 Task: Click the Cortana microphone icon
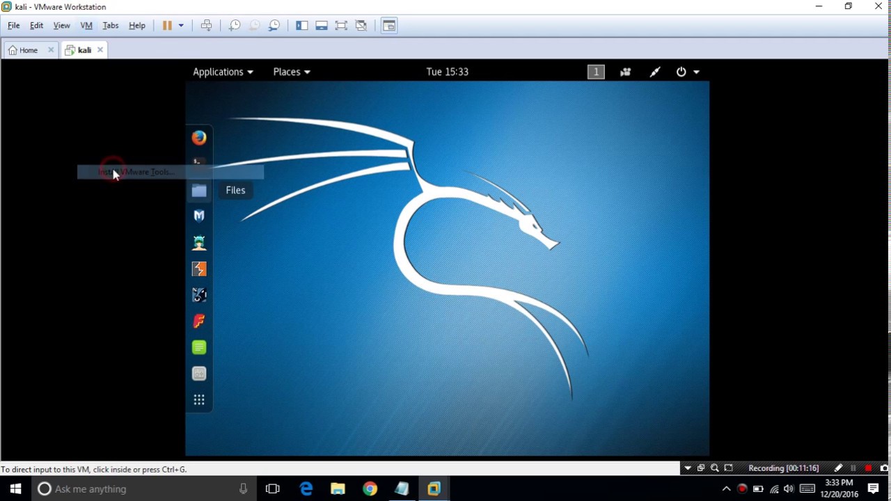point(243,489)
